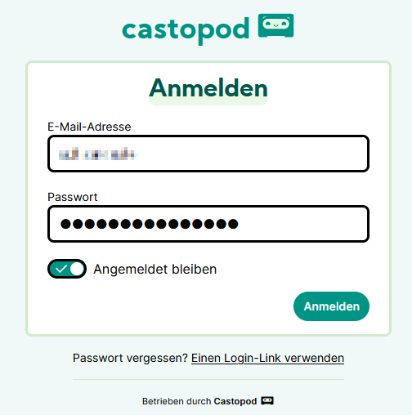The width and height of the screenshot is (412, 415).
Task: Click the Betrieben durch footer text
Action: (177, 401)
